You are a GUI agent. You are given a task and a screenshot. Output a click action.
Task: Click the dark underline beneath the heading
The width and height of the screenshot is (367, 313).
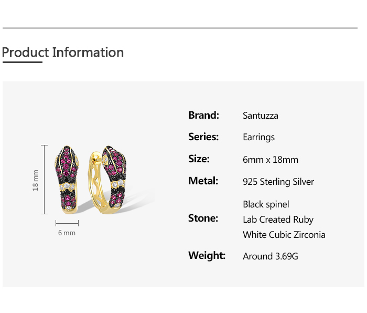pos(22,62)
